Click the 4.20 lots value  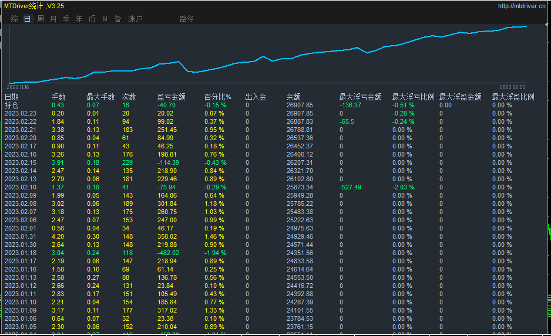58,236
